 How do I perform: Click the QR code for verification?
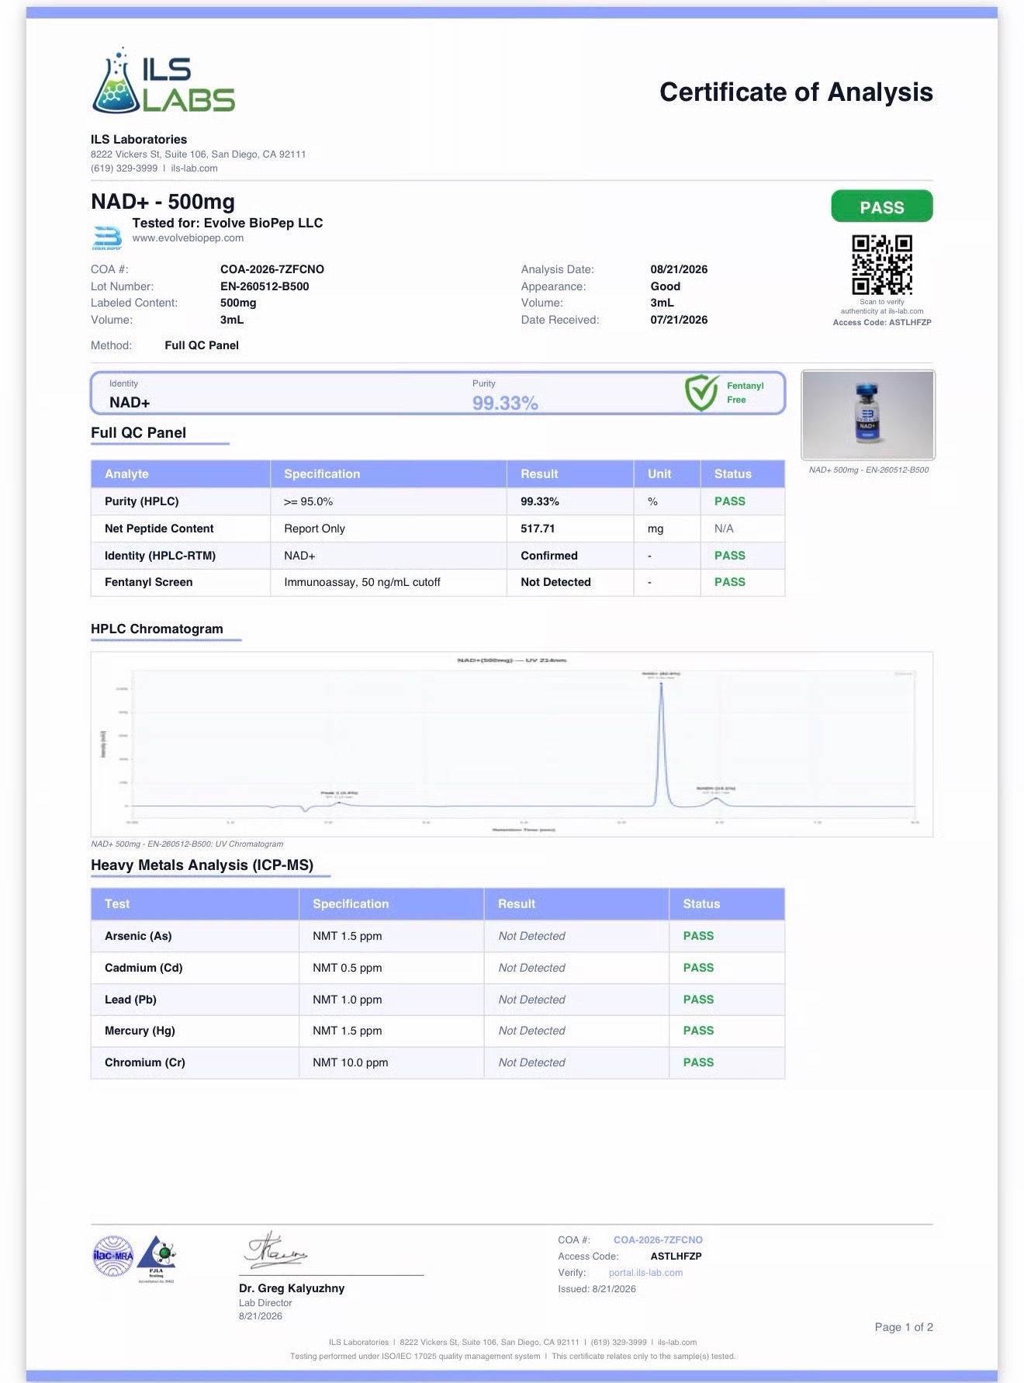[x=882, y=265]
